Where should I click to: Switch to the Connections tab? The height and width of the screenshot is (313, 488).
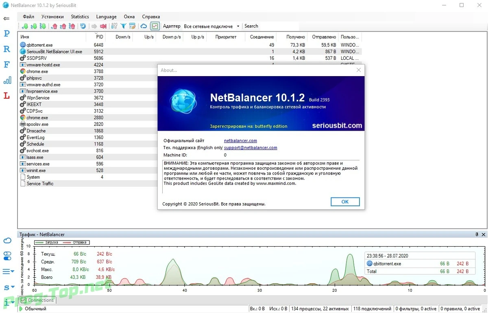(x=37, y=300)
